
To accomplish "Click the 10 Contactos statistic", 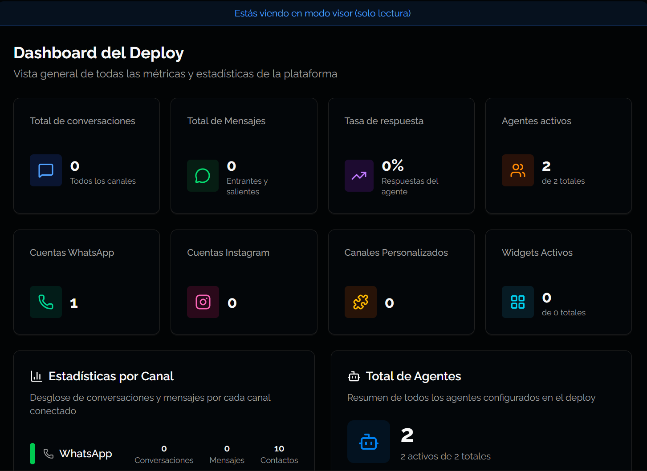I will [x=279, y=454].
